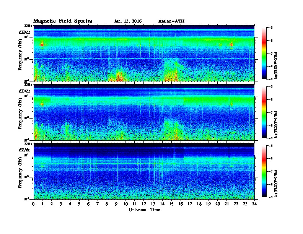Click the -7 value on dD/dt color scale
The height and width of the screenshot is (234, 303).
pyautogui.click(x=271, y=112)
